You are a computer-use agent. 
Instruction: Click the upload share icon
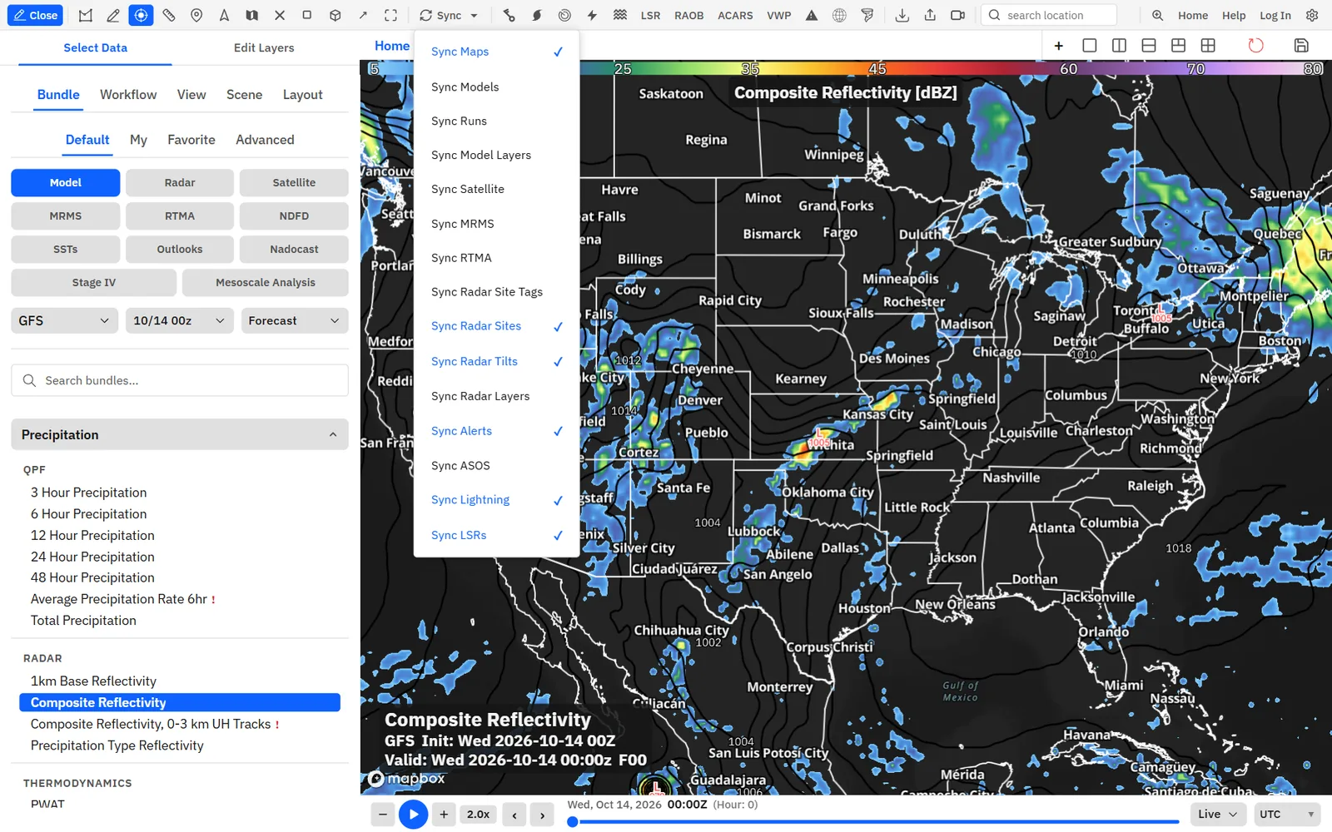(x=930, y=15)
